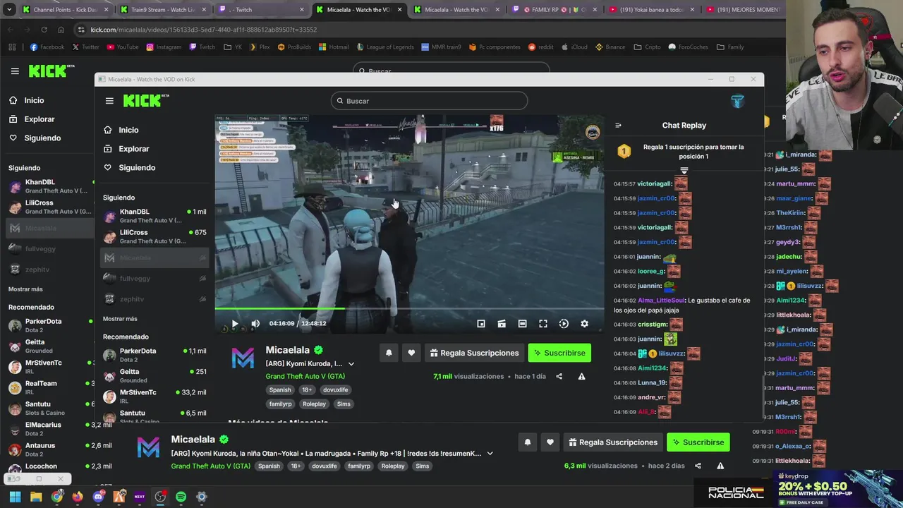Click lower background Suscribirse button
This screenshot has height=508, width=903.
click(698, 442)
